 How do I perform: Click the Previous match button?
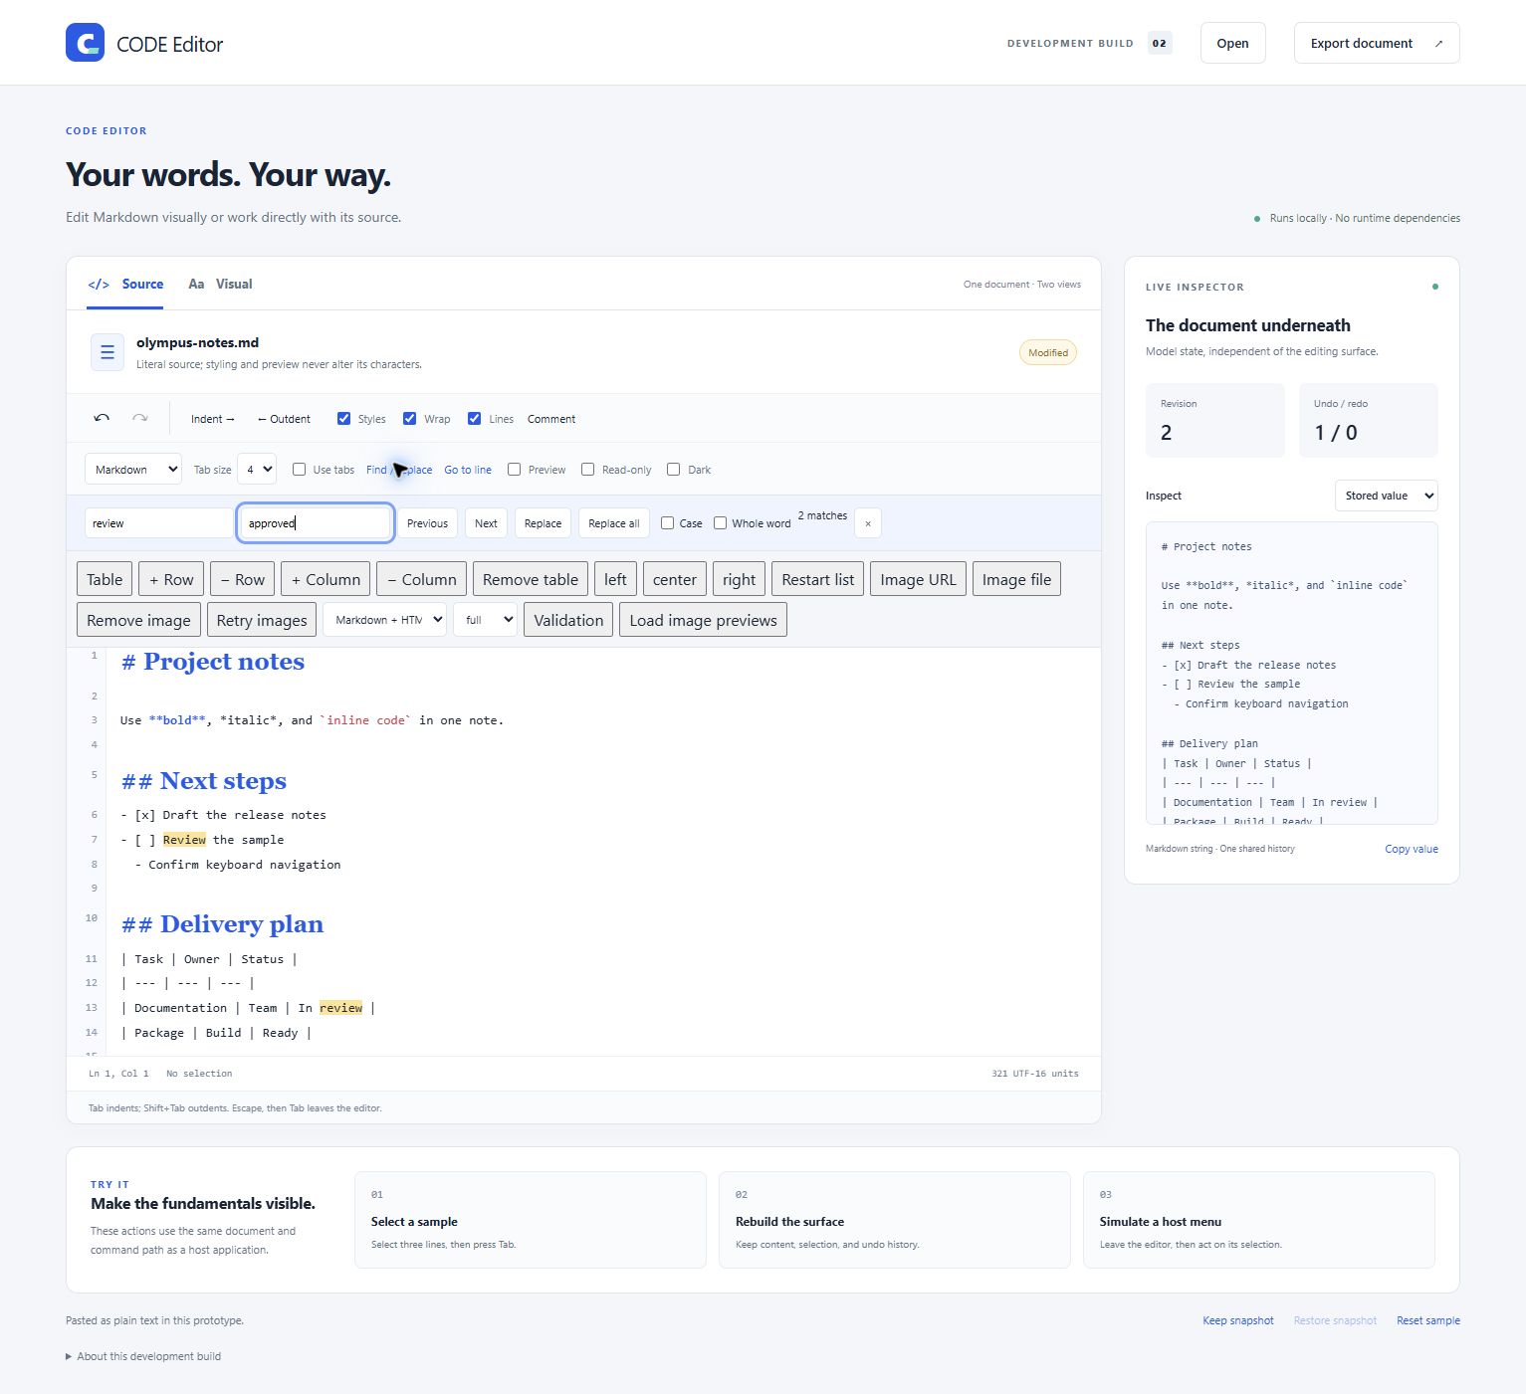427,523
